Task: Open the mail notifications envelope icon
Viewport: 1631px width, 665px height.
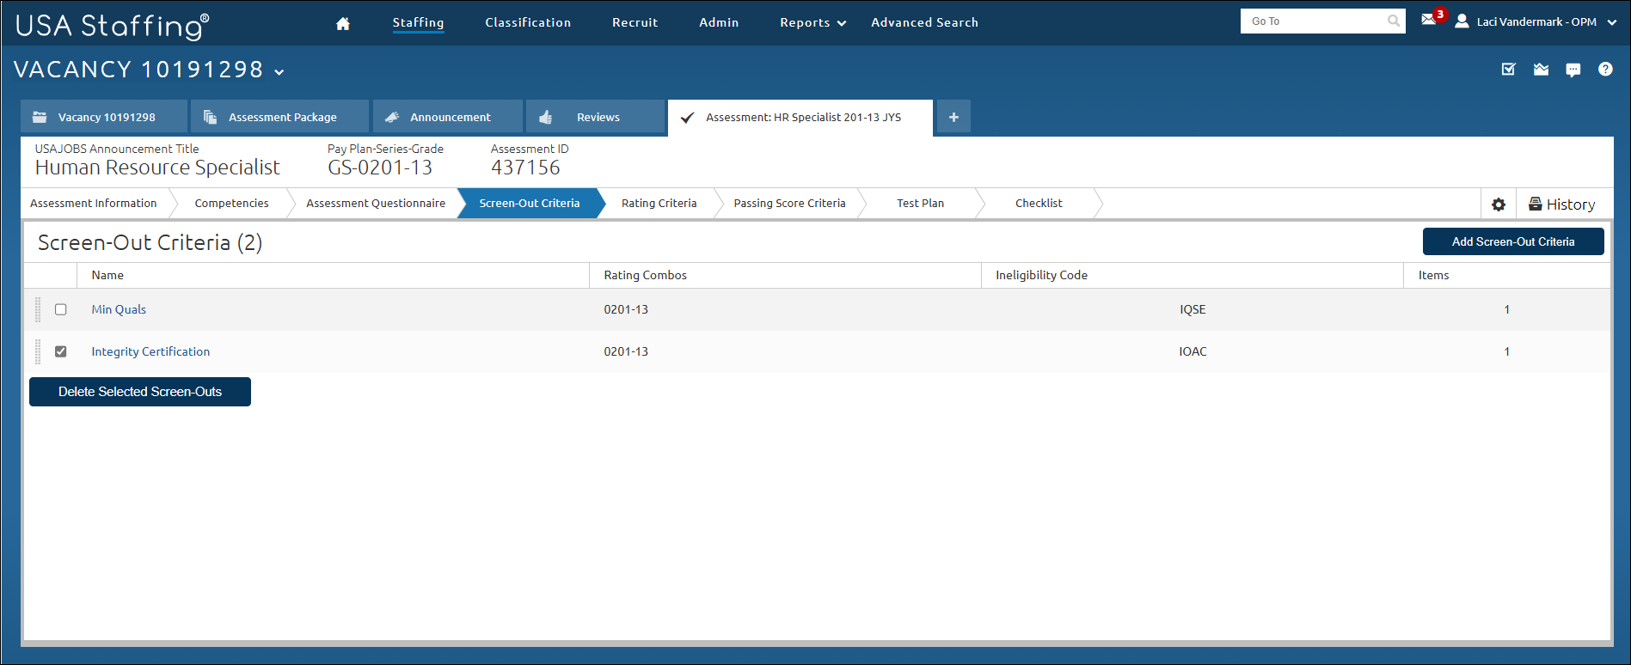Action: tap(1428, 20)
